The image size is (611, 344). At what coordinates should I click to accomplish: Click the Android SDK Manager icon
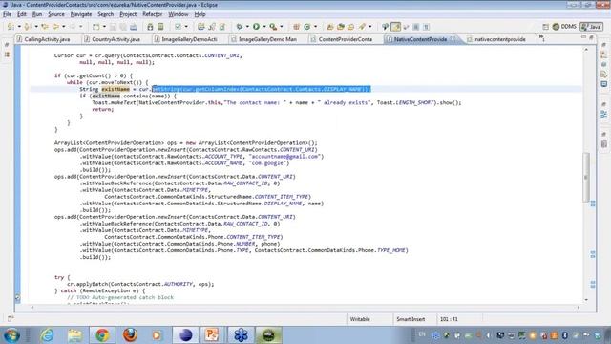click(x=150, y=27)
